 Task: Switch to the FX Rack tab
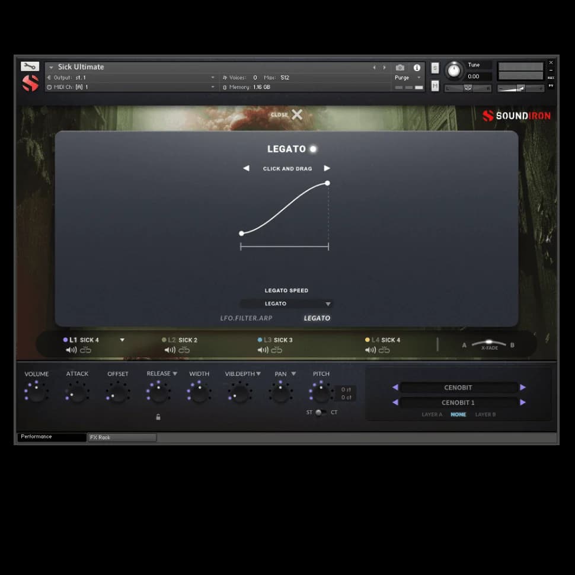122,437
